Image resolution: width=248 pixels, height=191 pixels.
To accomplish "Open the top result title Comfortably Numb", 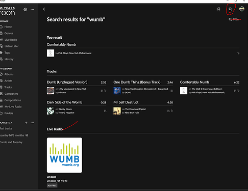I will coord(61,44).
